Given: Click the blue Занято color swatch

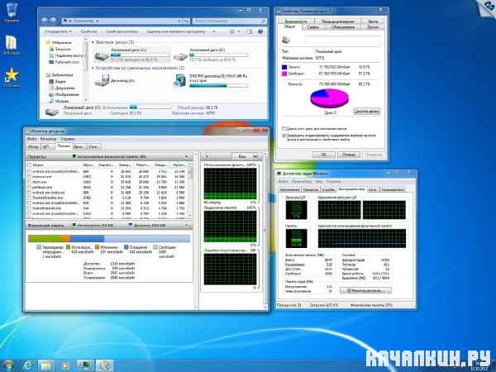Looking at the screenshot, I should coord(284,67).
